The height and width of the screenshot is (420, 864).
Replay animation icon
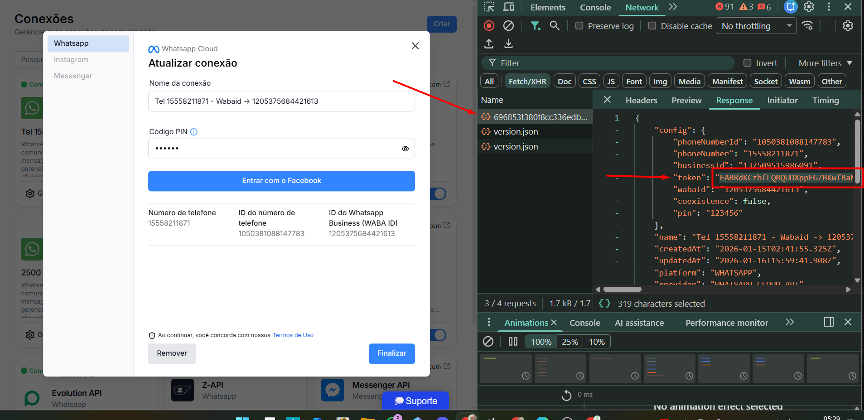[x=566, y=395]
